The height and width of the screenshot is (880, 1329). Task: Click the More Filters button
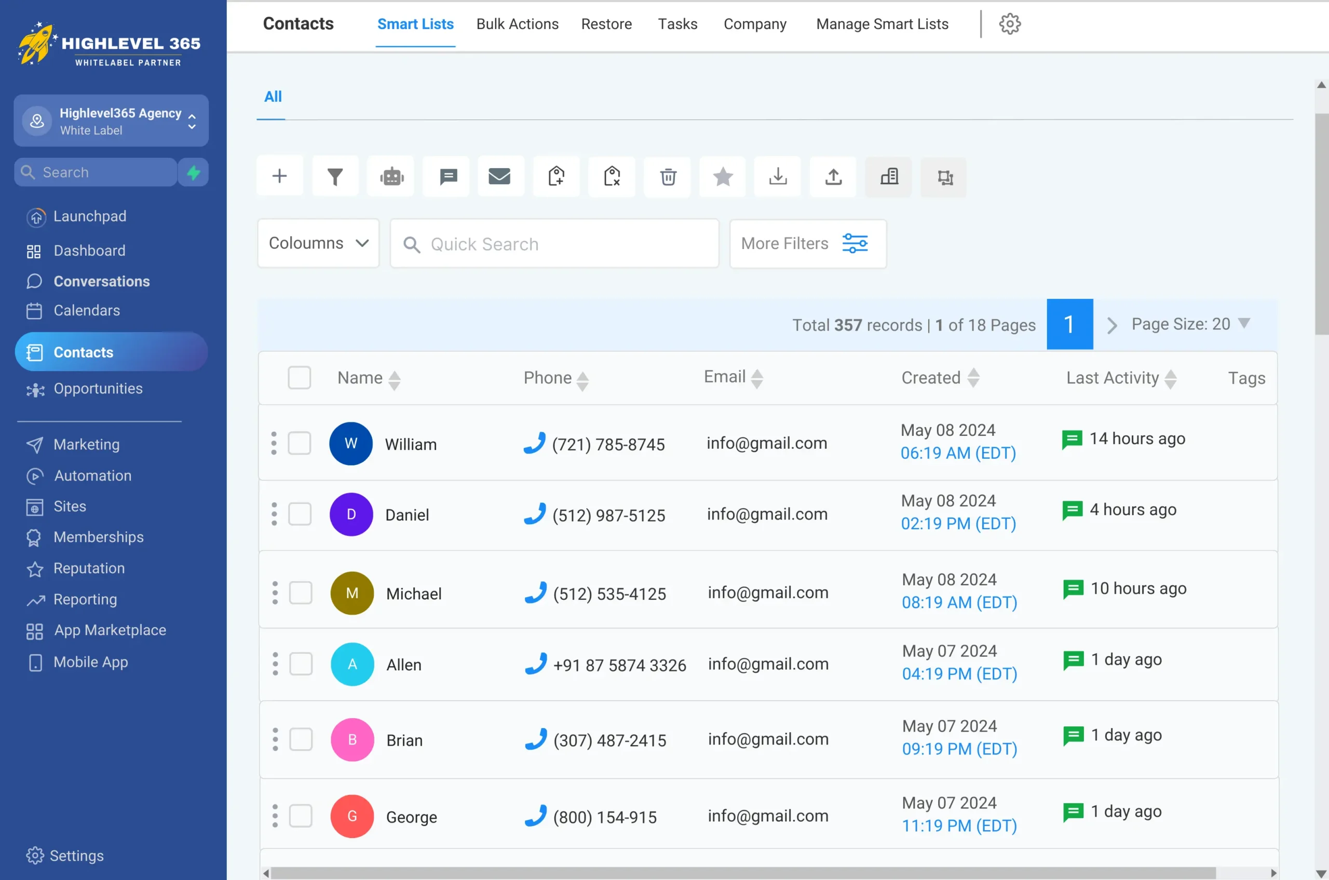807,243
